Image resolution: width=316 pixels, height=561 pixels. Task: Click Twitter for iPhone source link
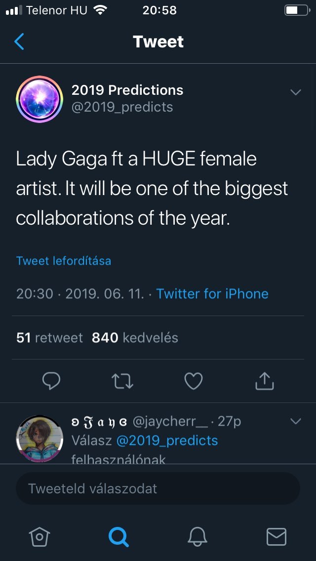coord(212,294)
